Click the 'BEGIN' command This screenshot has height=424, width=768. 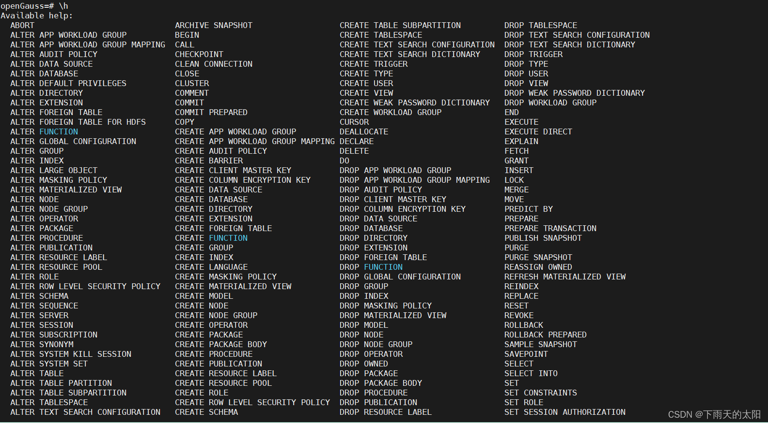pyautogui.click(x=187, y=35)
